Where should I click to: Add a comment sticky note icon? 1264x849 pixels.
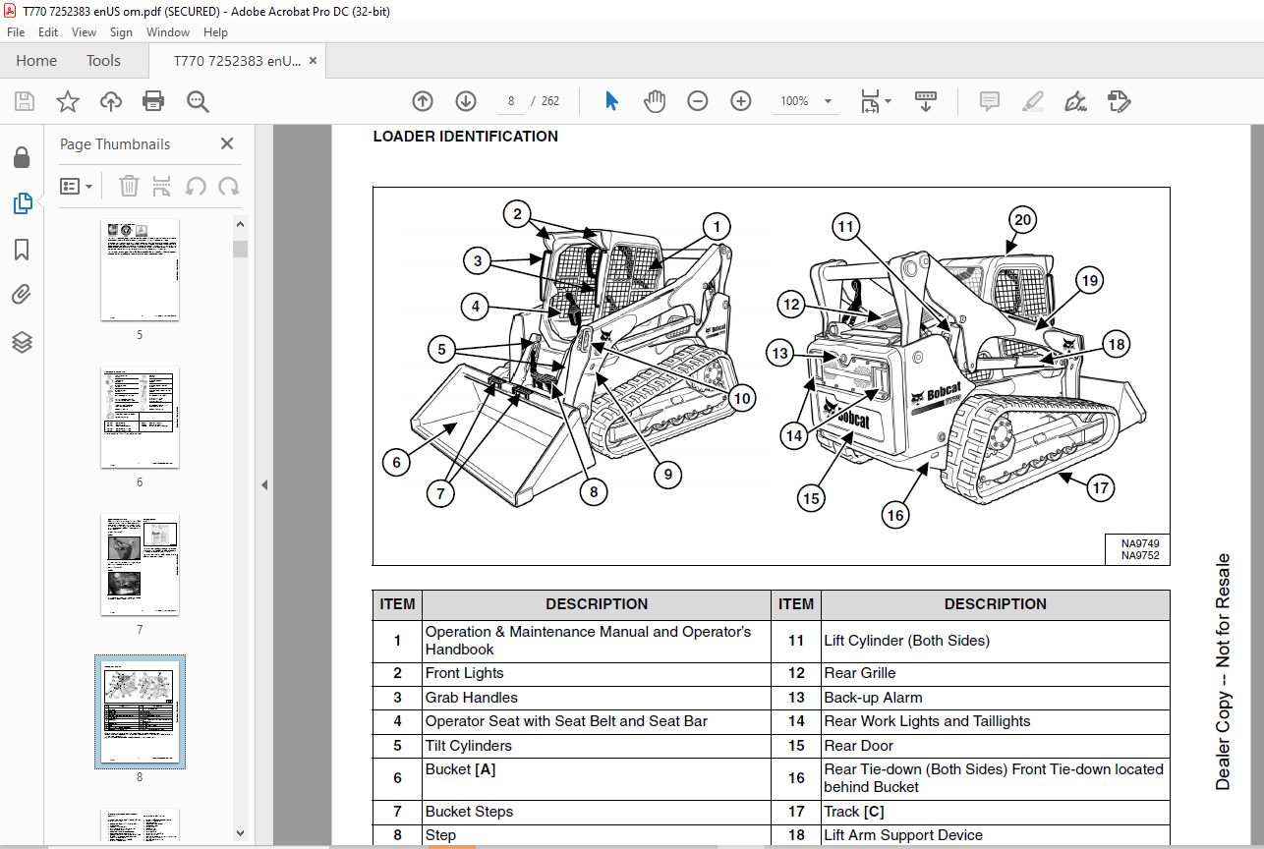click(990, 101)
